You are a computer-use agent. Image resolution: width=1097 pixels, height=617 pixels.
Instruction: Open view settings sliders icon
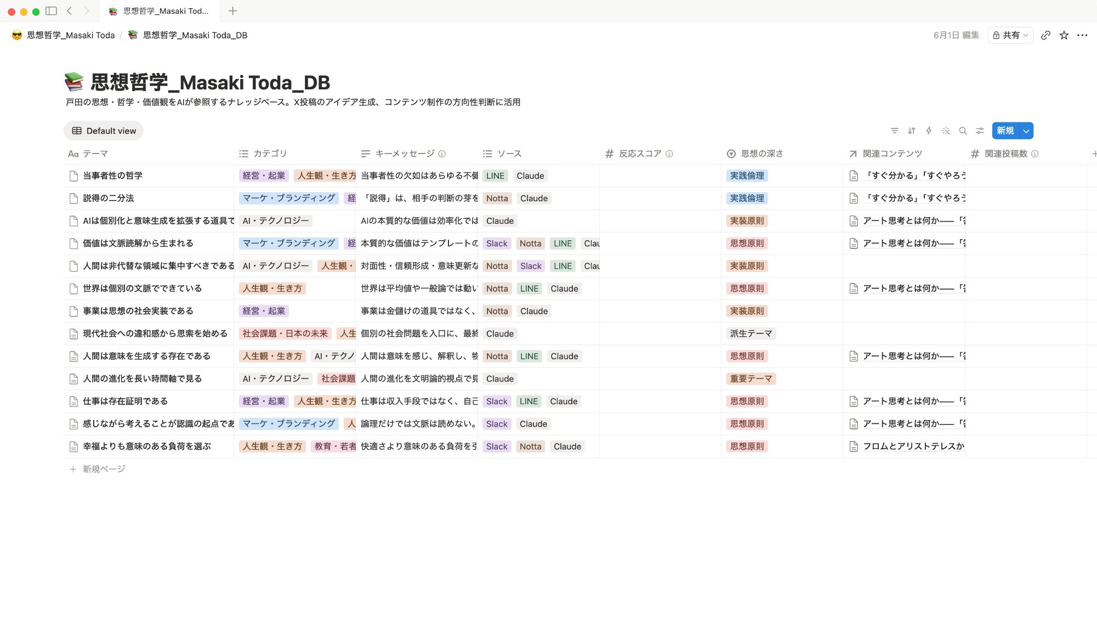point(980,131)
